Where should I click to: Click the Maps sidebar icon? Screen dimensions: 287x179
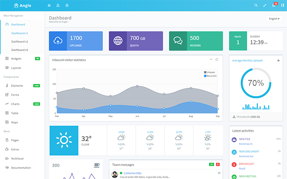(x=7, y=122)
